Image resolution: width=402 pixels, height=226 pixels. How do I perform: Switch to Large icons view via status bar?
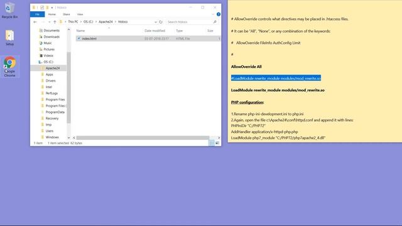(217, 143)
